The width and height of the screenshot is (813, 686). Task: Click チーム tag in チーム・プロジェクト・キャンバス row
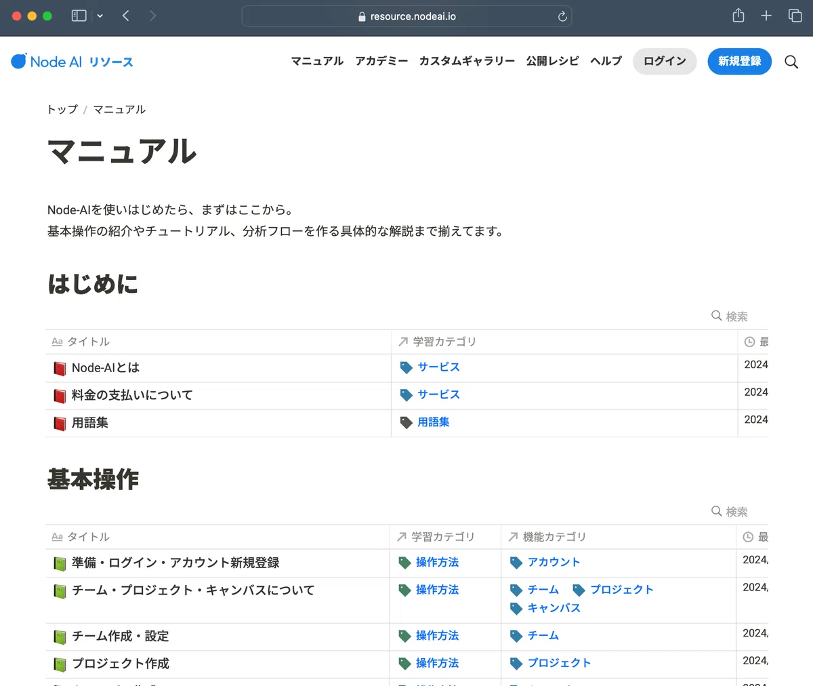[543, 590]
